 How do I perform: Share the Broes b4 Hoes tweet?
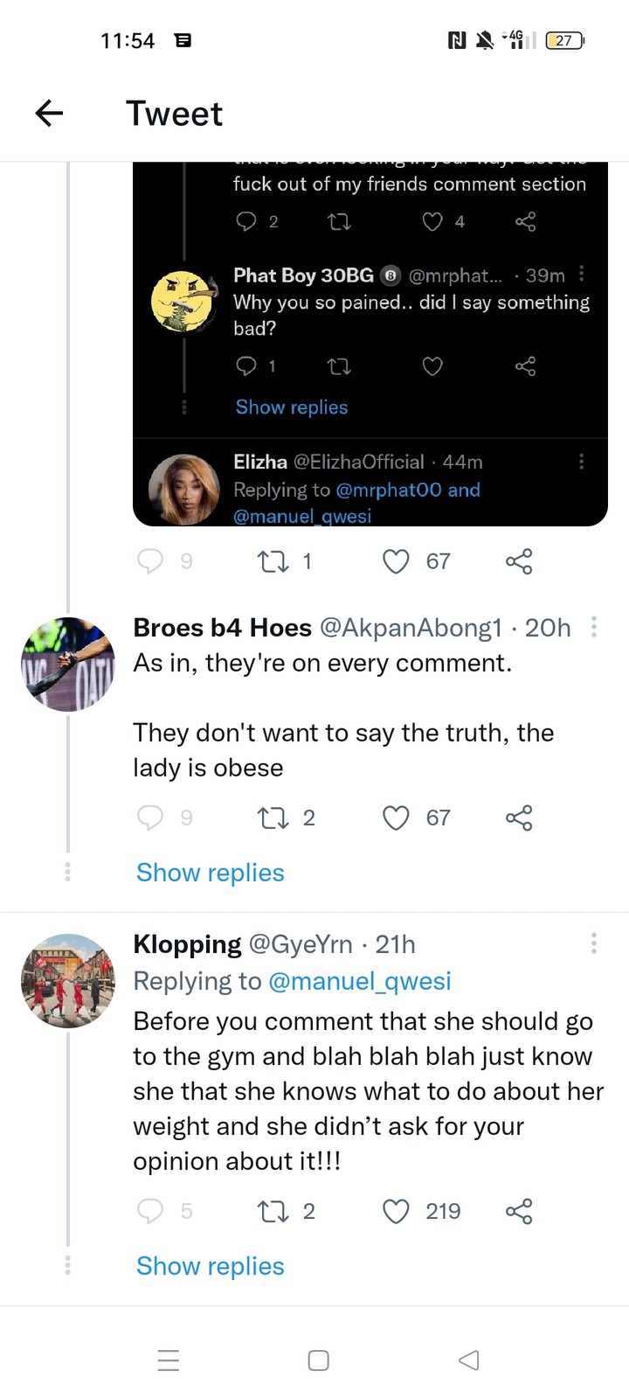coord(519,818)
